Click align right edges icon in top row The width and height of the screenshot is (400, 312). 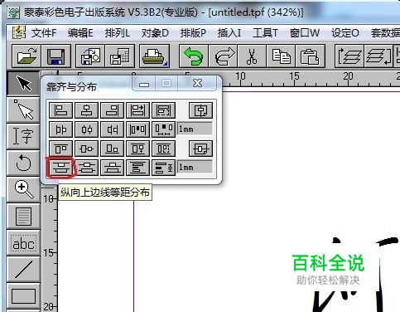coord(113,110)
